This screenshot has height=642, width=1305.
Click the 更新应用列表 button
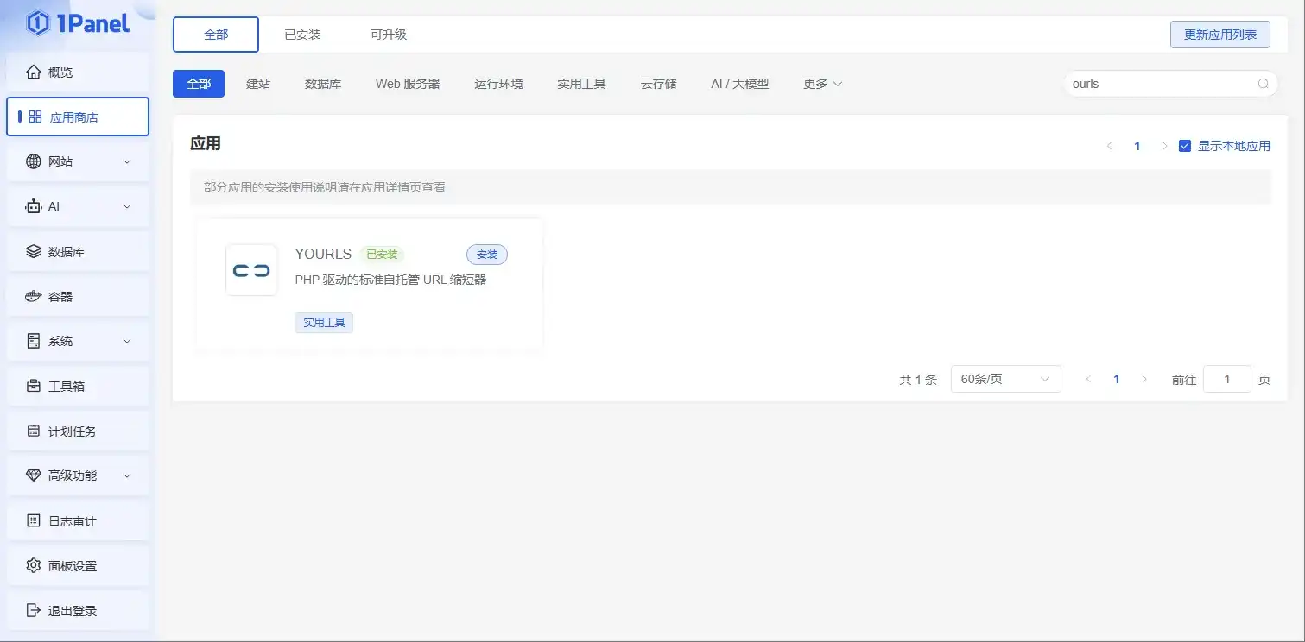pyautogui.click(x=1220, y=35)
